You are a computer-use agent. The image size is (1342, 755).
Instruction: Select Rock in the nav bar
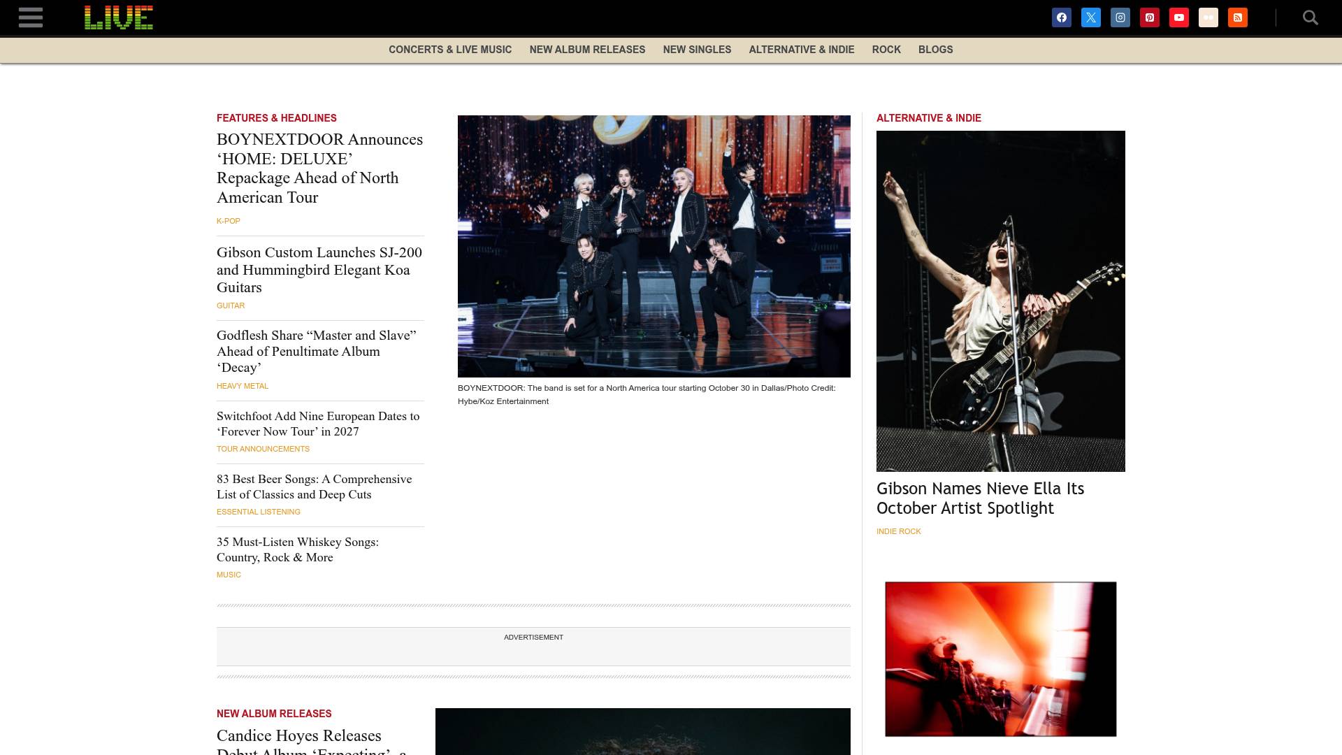coord(886,50)
